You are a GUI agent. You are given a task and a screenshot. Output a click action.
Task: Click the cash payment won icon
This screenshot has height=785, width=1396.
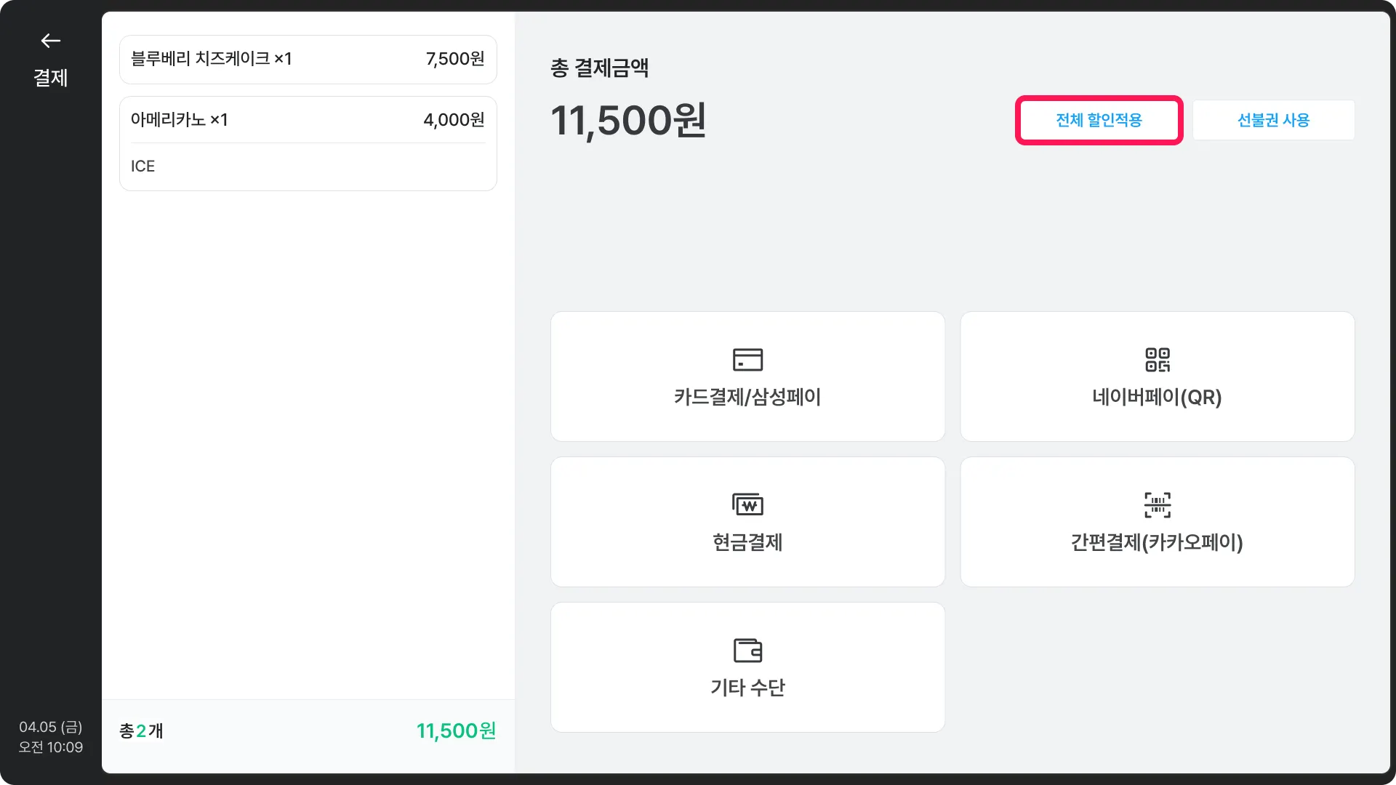pyautogui.click(x=747, y=504)
